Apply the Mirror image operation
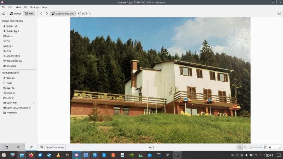 (x=8, y=36)
